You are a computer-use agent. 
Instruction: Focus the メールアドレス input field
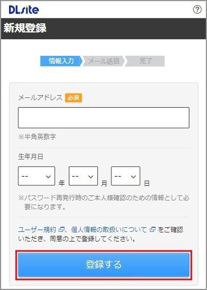(x=103, y=118)
